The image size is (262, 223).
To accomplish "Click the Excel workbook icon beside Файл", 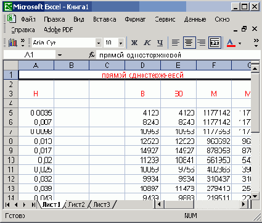I will tap(12, 19).
